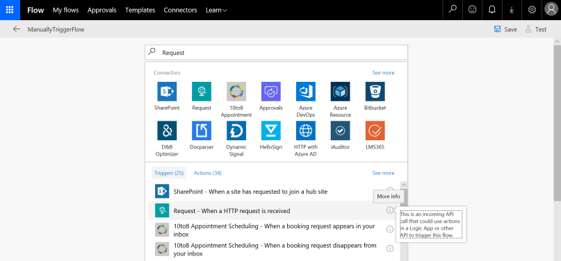Click the Test button
The image size is (561, 261).
pos(535,29)
